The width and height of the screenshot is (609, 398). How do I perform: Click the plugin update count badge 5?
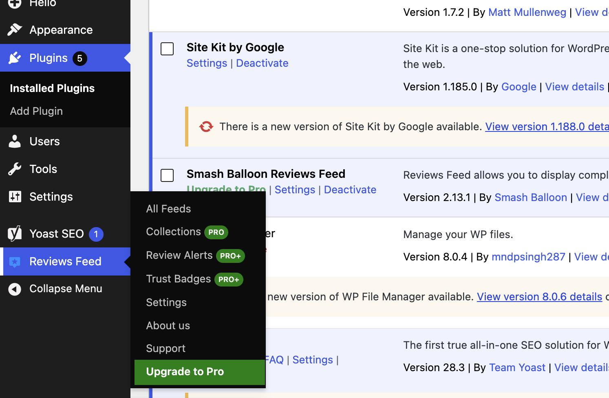pos(80,58)
